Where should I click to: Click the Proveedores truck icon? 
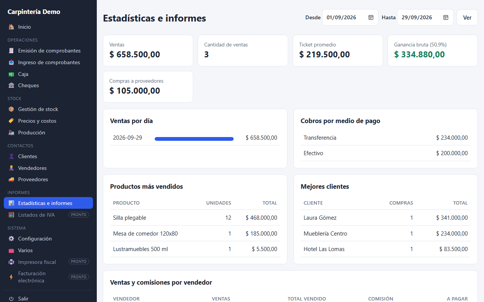click(11, 179)
